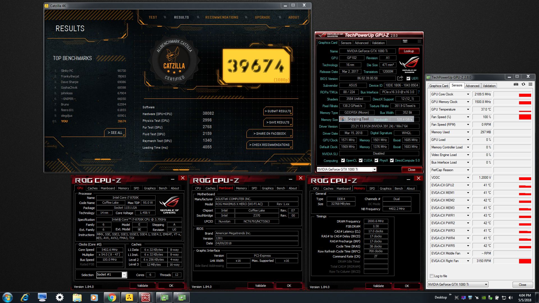Open the Advanced tab in the GPU-Z Sensors window
539x303 pixels.
click(x=472, y=86)
